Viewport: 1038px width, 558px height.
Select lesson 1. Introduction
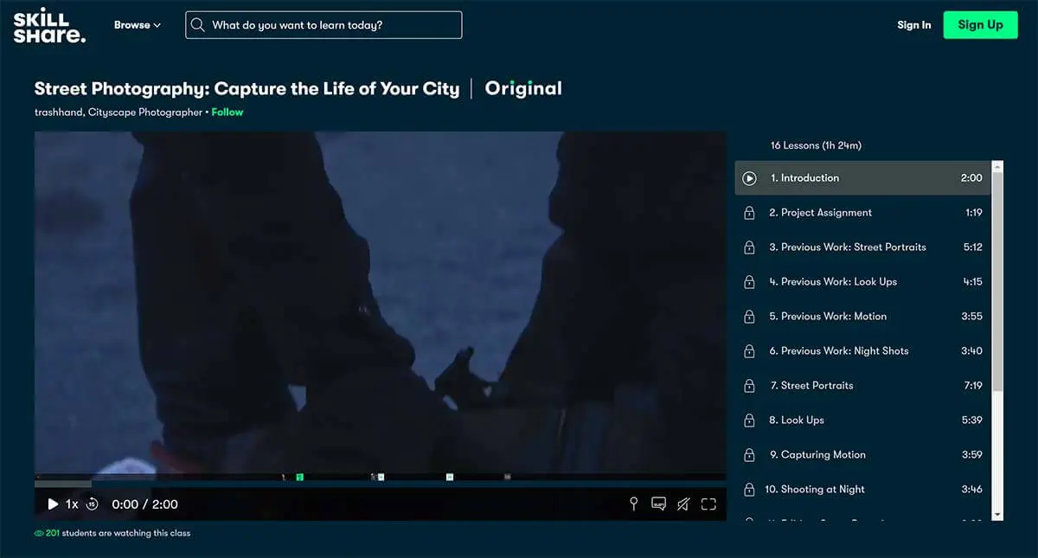(862, 178)
